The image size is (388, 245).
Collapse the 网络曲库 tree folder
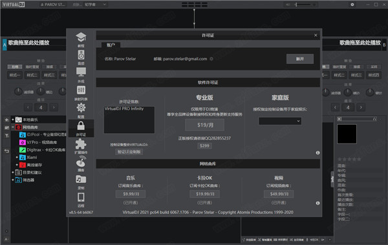(x=13, y=127)
